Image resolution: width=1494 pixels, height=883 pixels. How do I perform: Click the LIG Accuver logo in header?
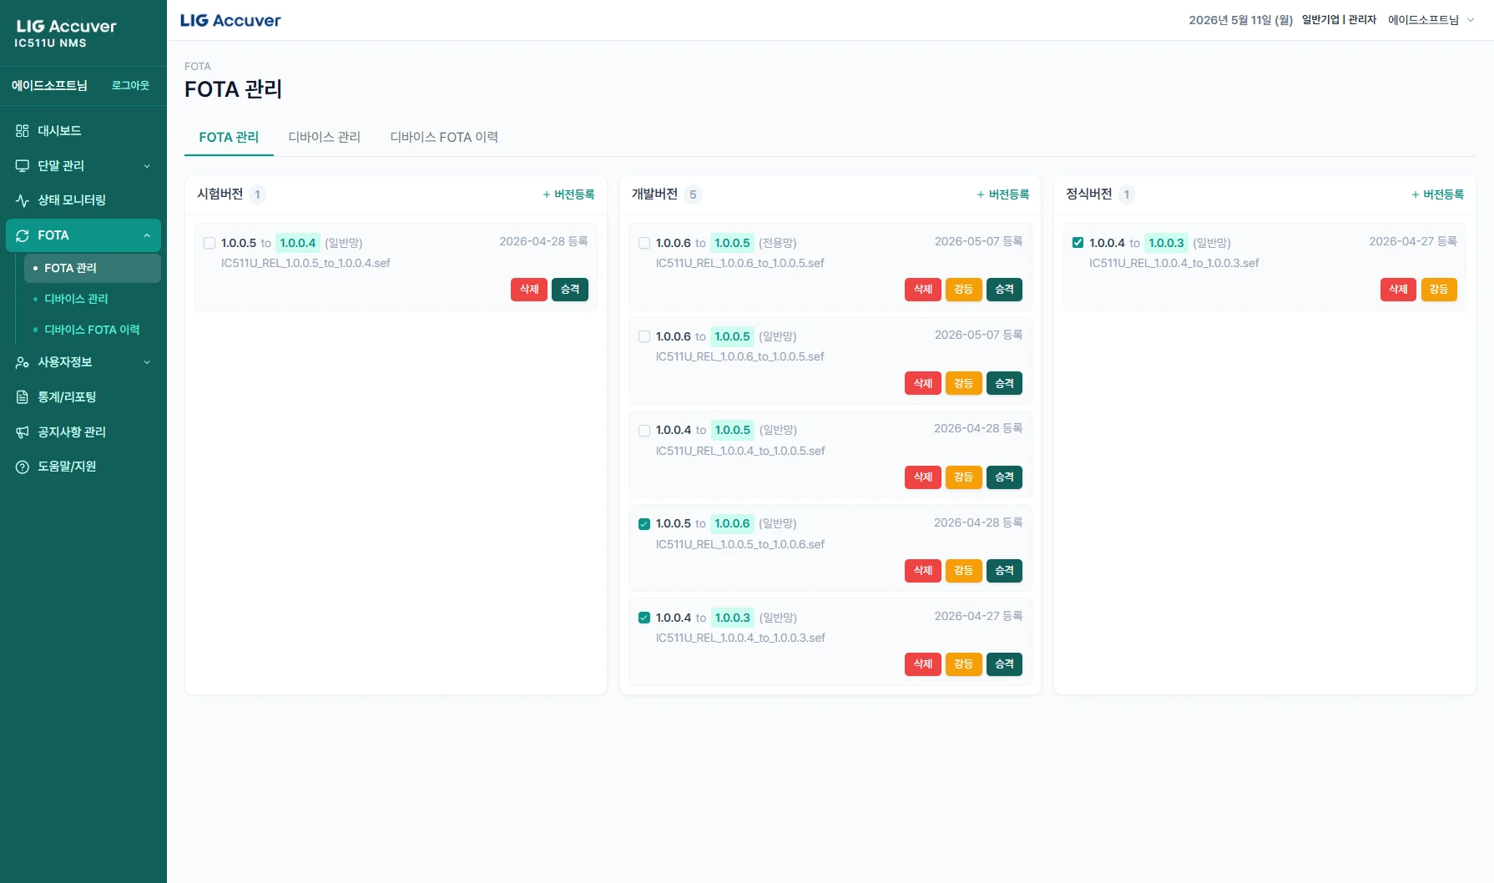(x=230, y=20)
